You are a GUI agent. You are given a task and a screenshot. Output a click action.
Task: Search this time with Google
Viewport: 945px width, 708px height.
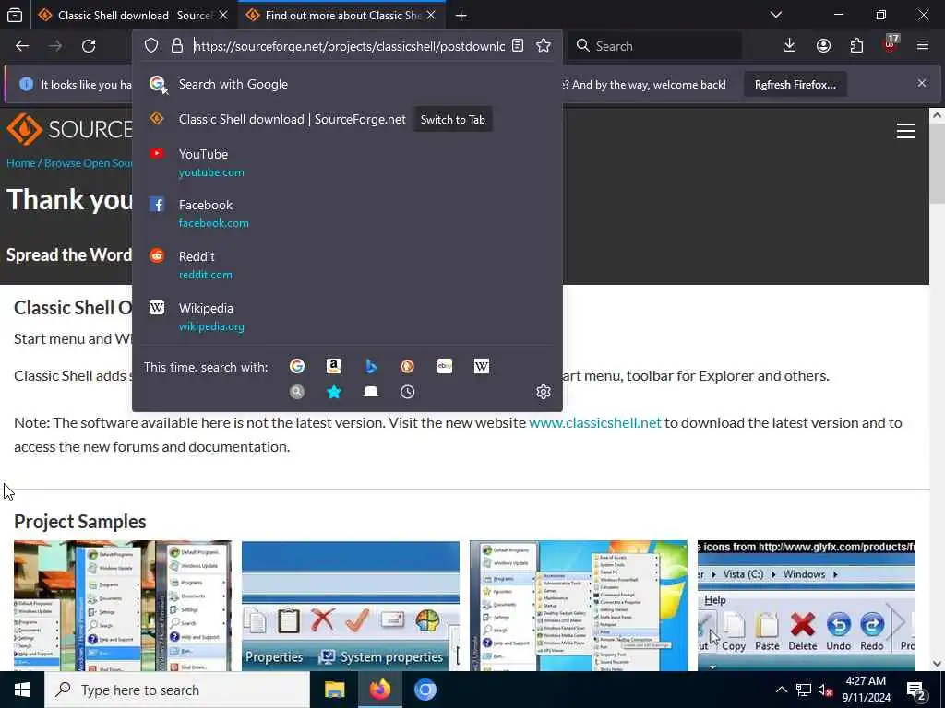click(x=297, y=366)
